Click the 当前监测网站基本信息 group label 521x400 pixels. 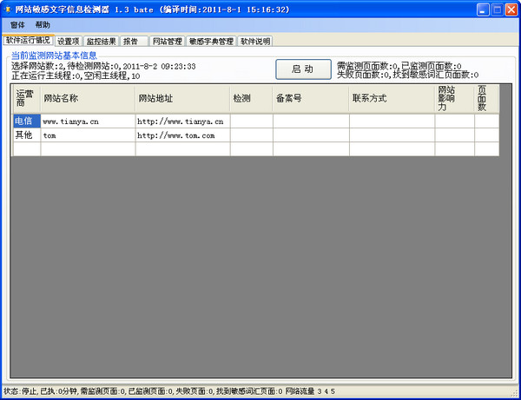click(54, 56)
